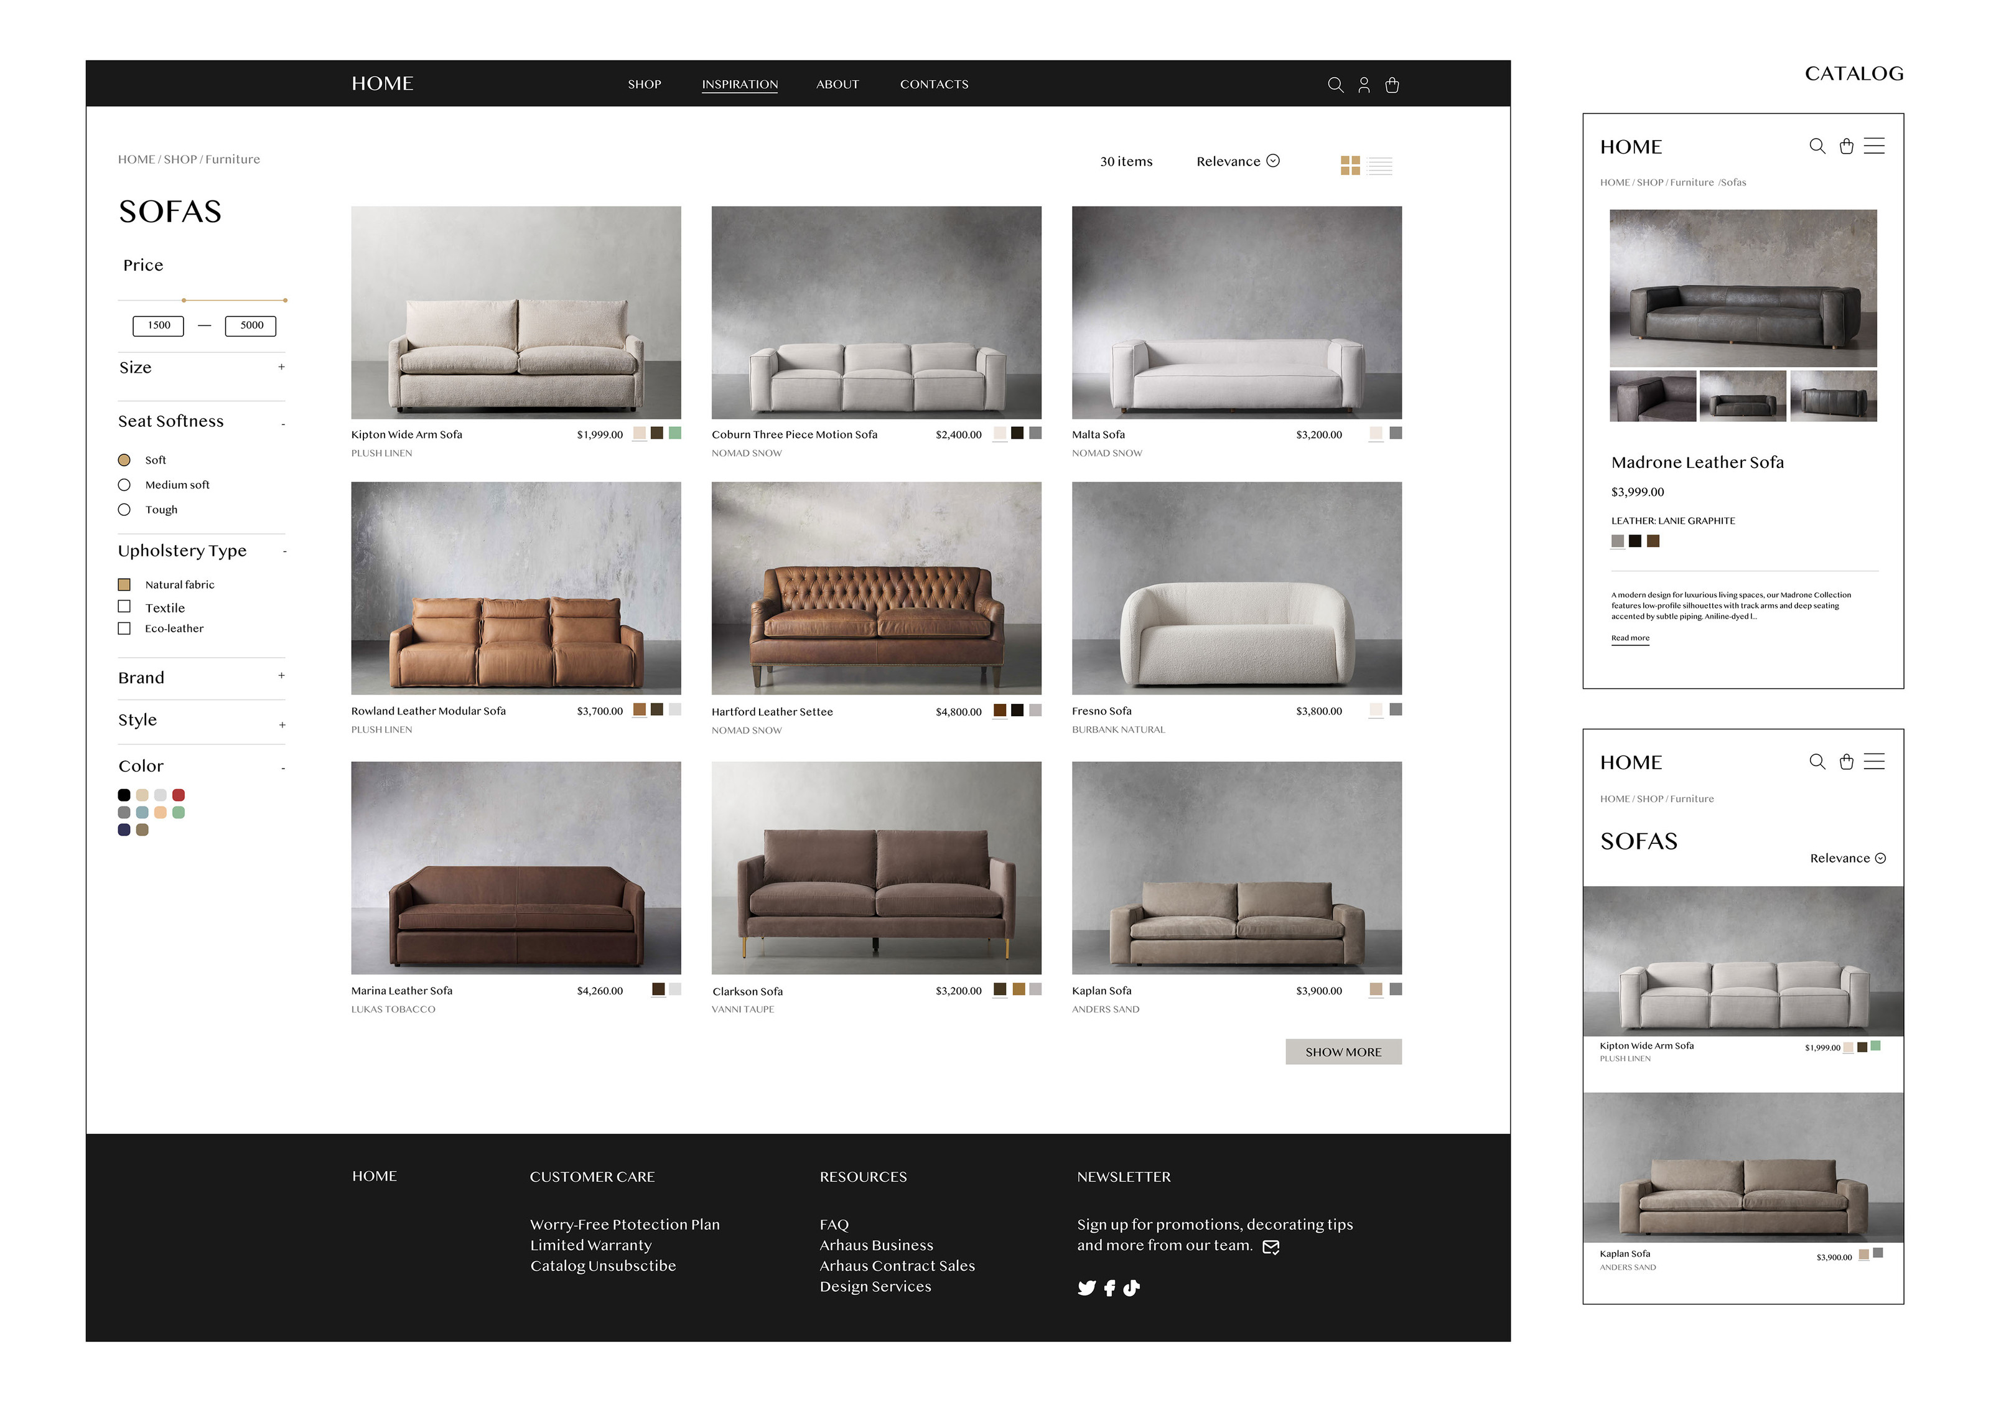Expand the Size filter section
Image resolution: width=1991 pixels, height=1402 pixels.
pos(281,367)
